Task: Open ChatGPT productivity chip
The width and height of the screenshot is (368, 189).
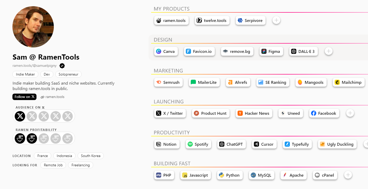Action: point(232,144)
